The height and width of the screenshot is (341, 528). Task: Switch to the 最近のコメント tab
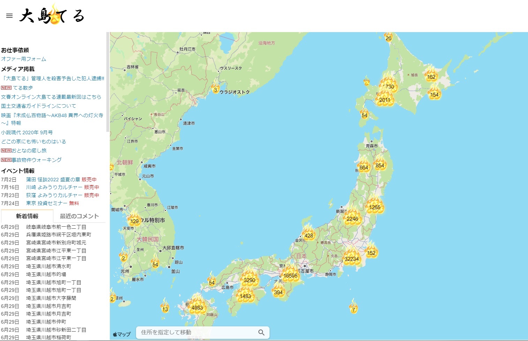pos(78,216)
